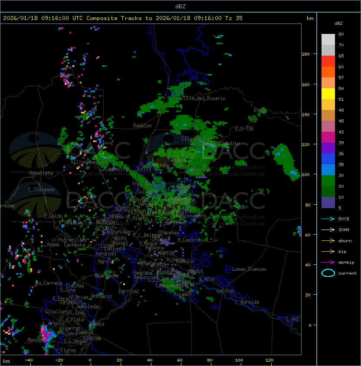Click the 160 km axis tick label
Viewport: 361px width, 366px height.
305,84
